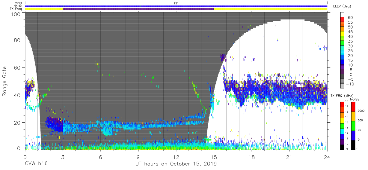This screenshot has width=368, height=170.
Task: Click y-axis tick label 20
Action: [x=17, y=122]
